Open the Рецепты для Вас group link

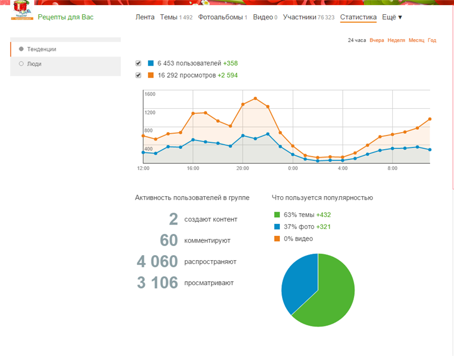(x=65, y=17)
